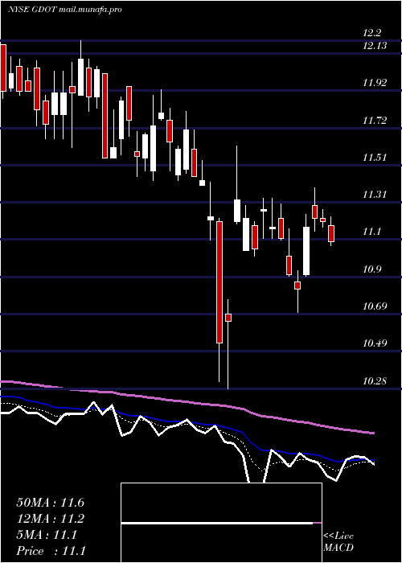Click the tallest red candlestick dropping to 10.49
This screenshot has height=563, width=402.
tap(219, 282)
